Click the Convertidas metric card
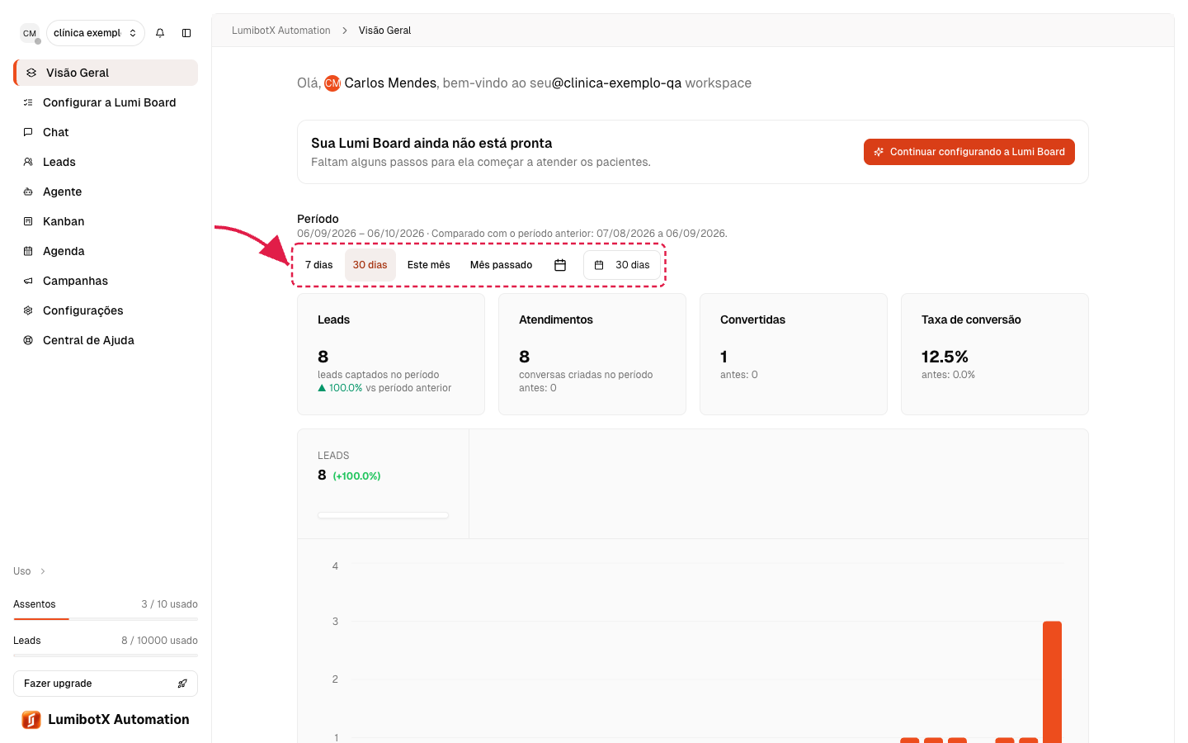The image size is (1188, 743). coord(794,354)
